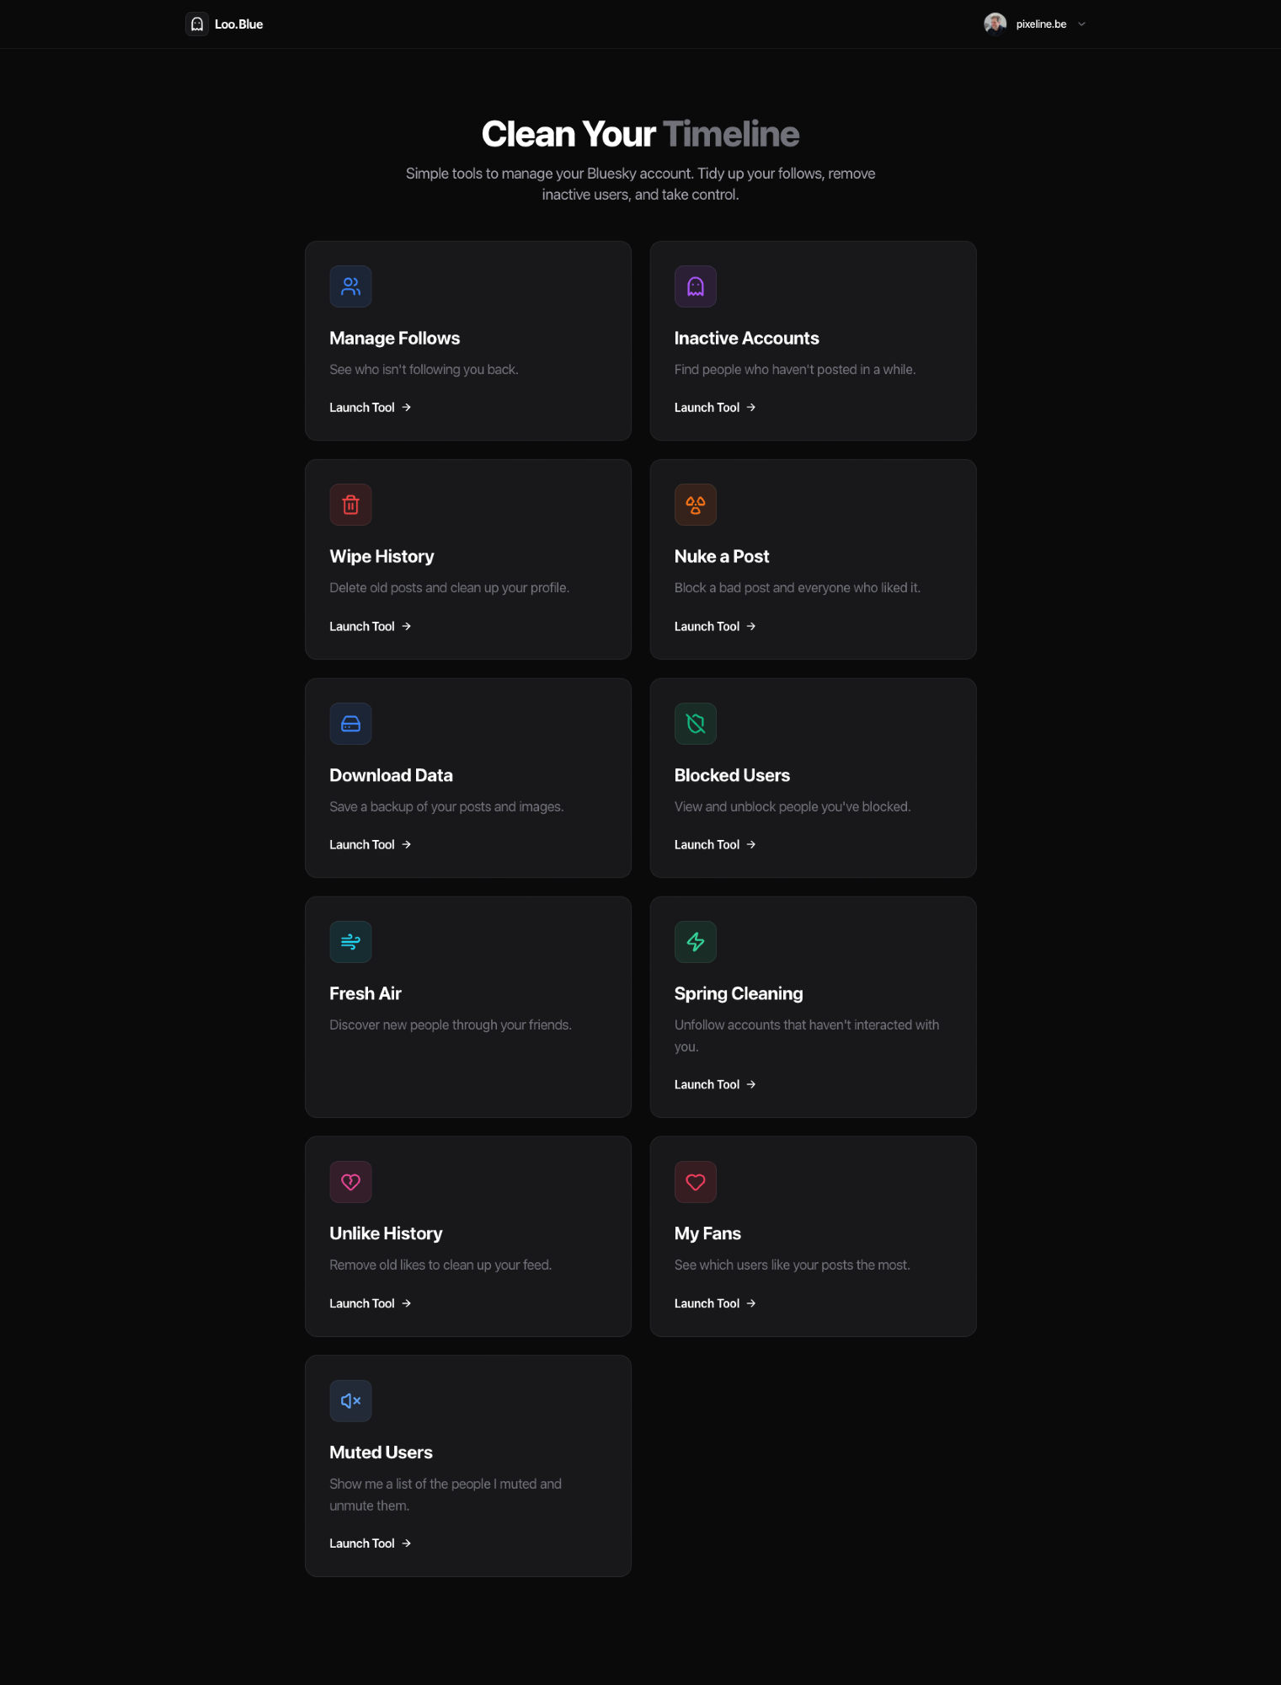Screen dimensions: 1281x1685
Task: Click the red trash Wipe History icon
Action: (x=350, y=505)
